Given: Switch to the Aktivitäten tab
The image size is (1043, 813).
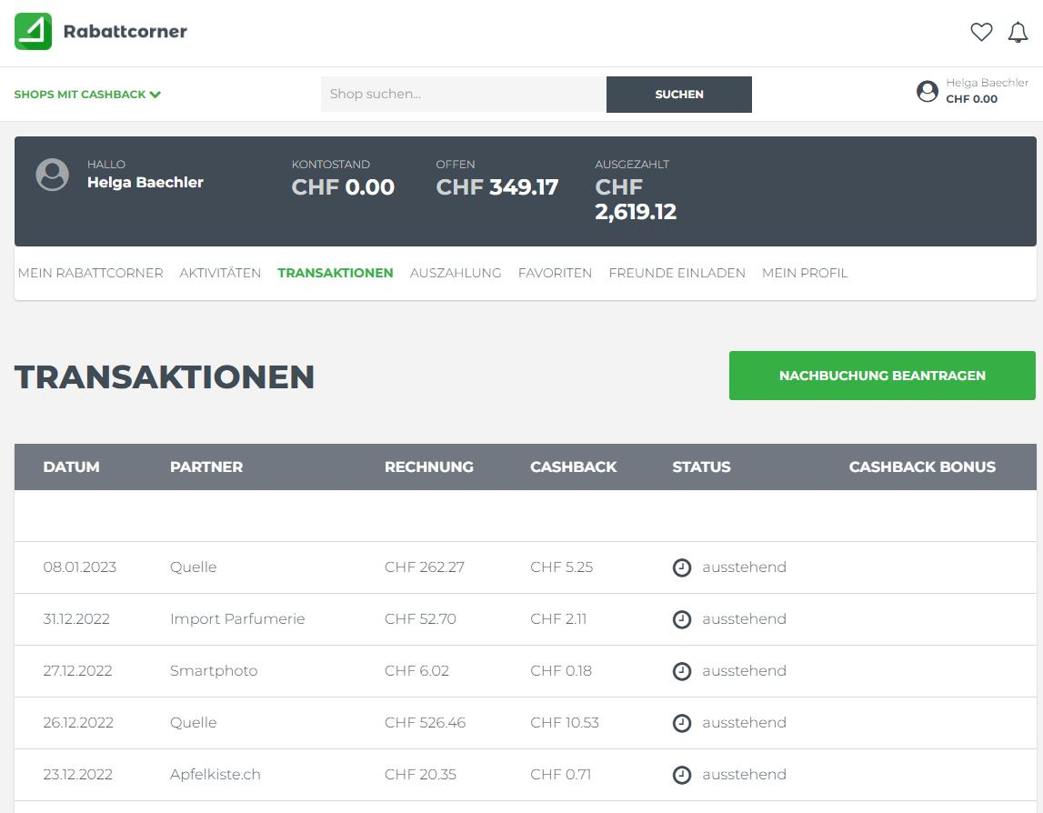Looking at the screenshot, I should pyautogui.click(x=220, y=273).
